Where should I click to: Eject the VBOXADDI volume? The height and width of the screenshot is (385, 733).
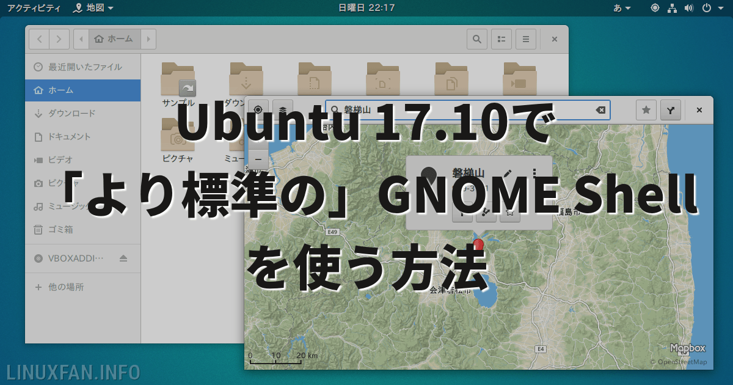123,258
